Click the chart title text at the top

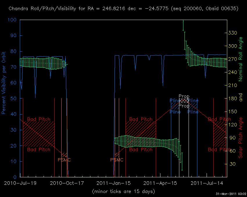[123, 8]
